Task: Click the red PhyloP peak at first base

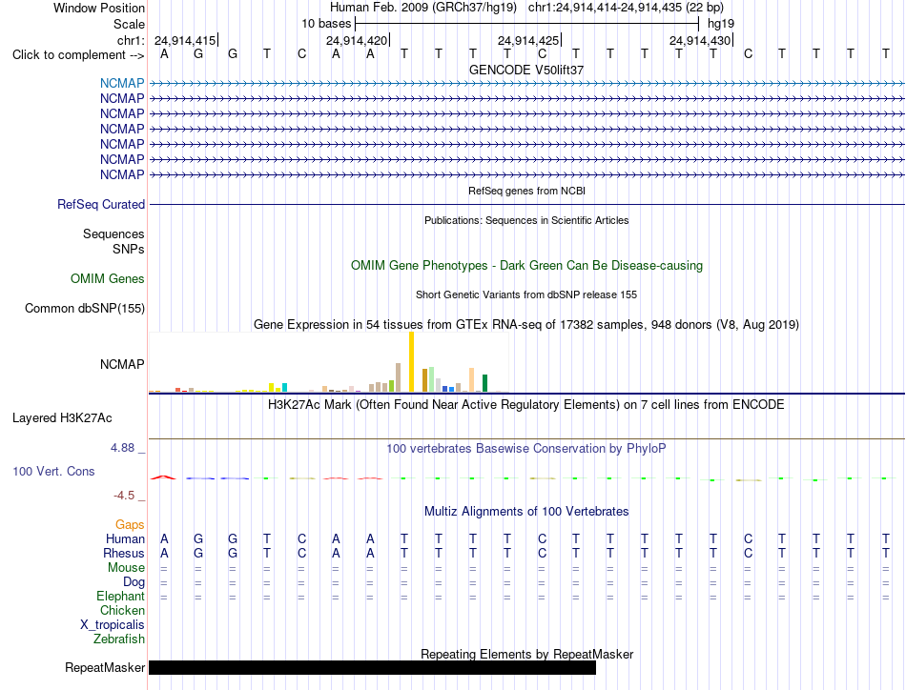Action: click(163, 477)
